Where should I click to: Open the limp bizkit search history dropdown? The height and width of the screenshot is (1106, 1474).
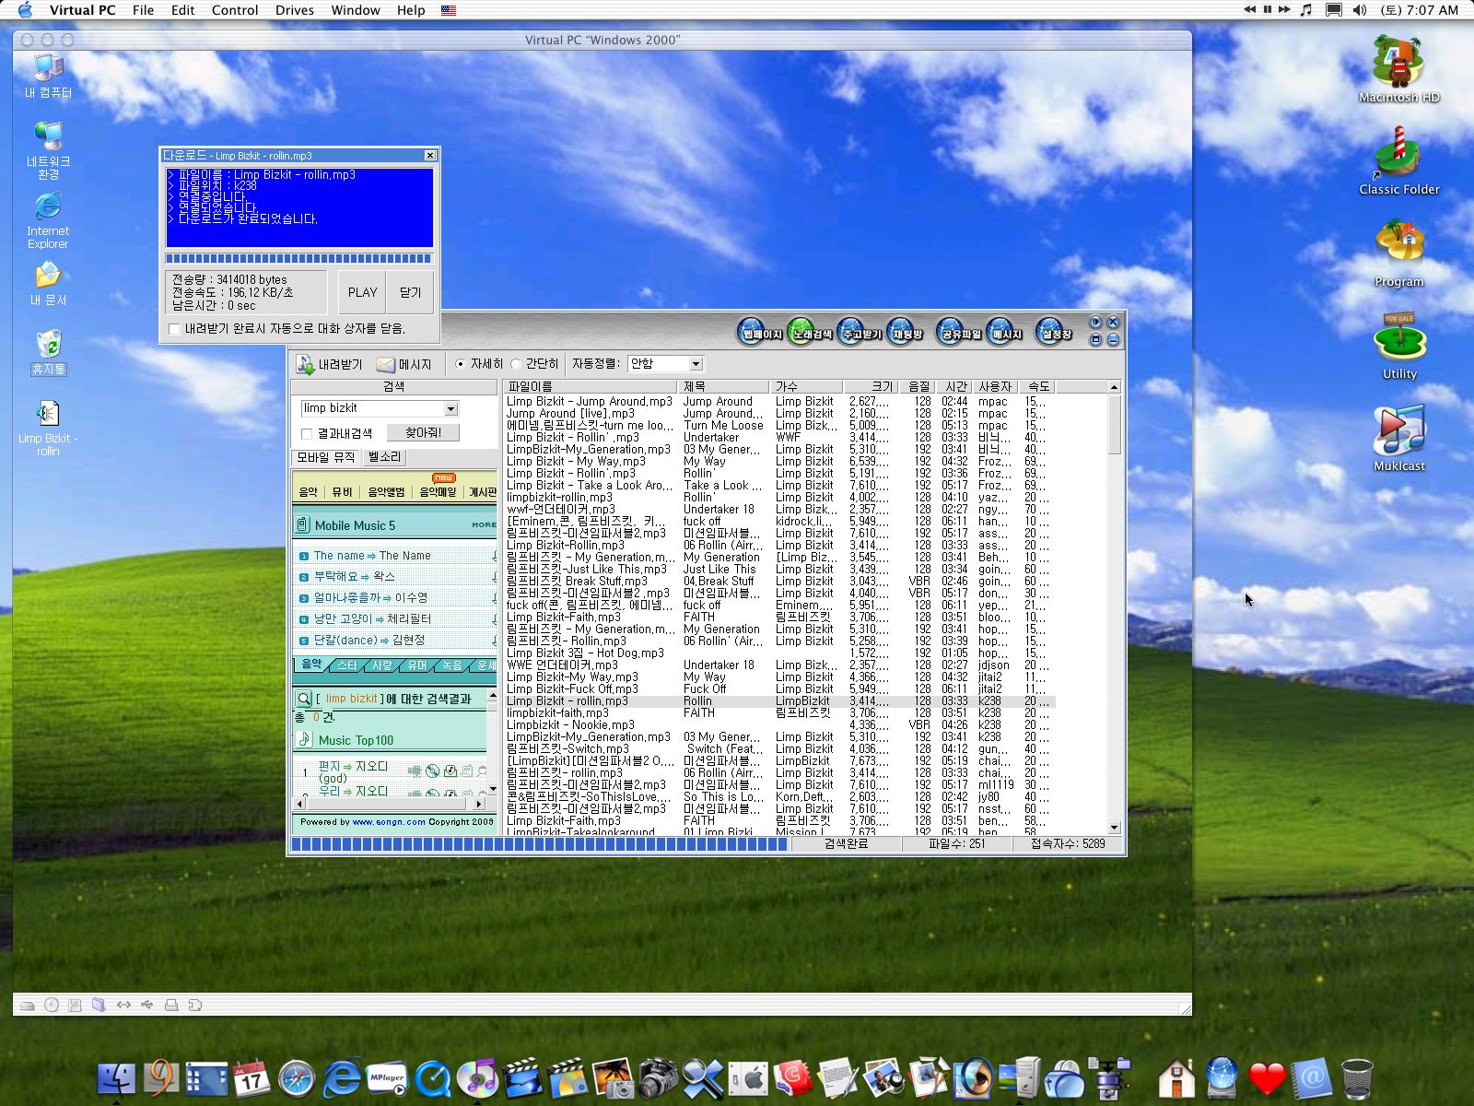coord(450,408)
